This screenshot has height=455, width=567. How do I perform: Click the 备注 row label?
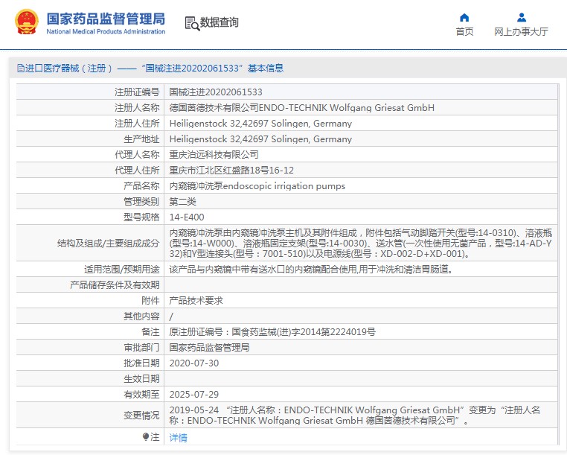pos(150,331)
